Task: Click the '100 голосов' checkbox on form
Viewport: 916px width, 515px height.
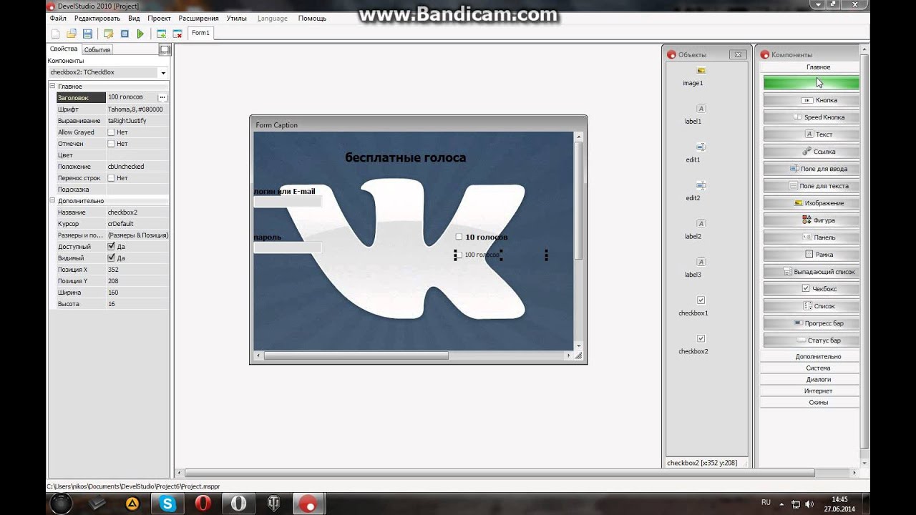Action: (459, 255)
